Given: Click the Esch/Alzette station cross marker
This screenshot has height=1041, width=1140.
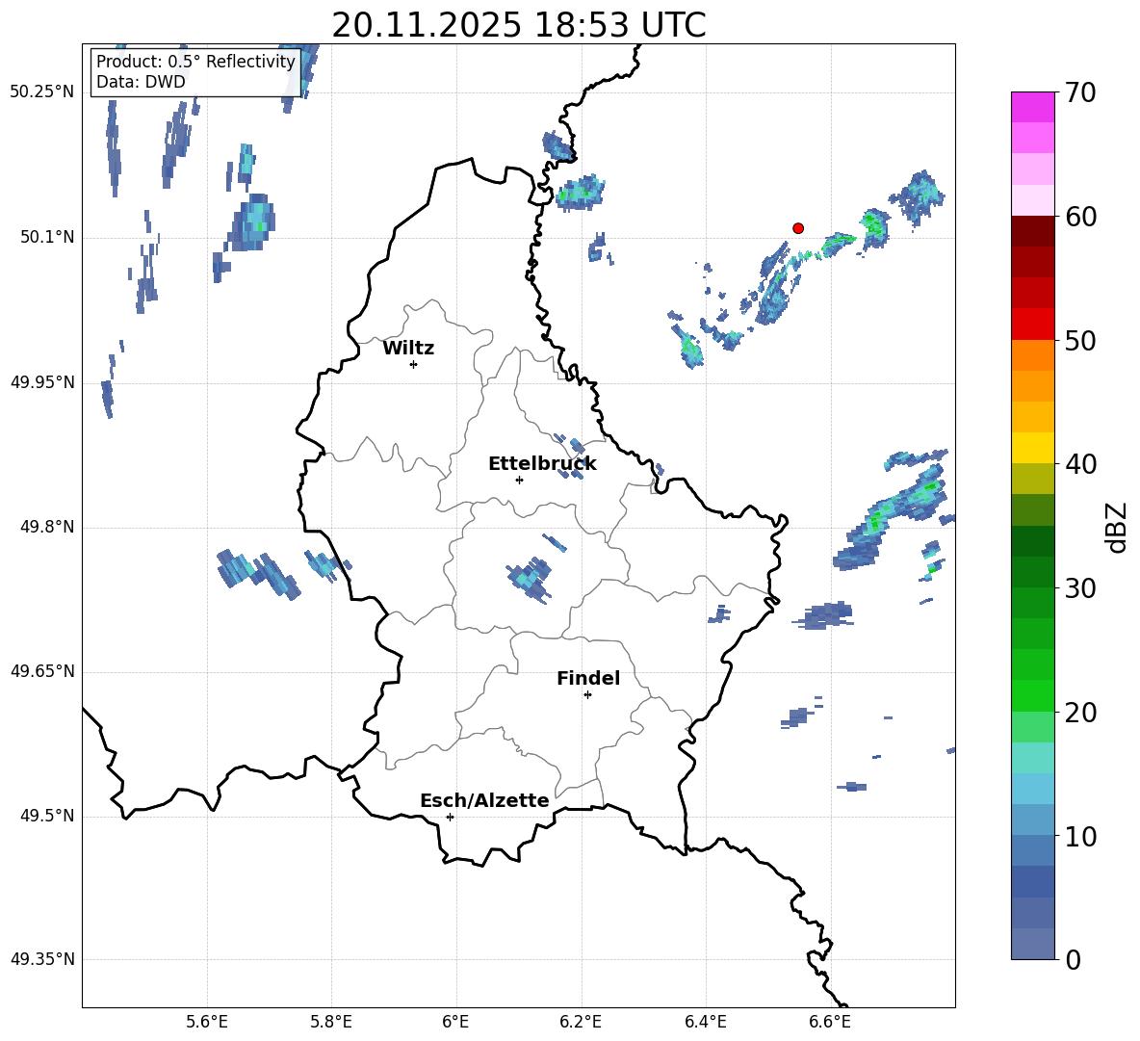Looking at the screenshot, I should tap(450, 817).
